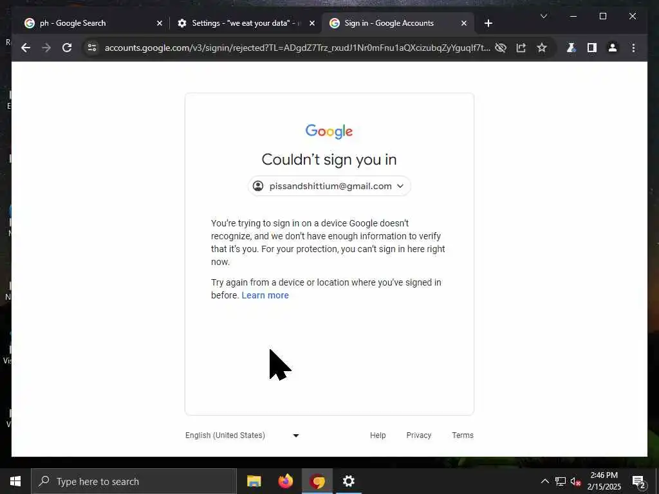Screen dimensions: 659x494
Task: Bookmark this page with the star icon
Action: point(542,48)
